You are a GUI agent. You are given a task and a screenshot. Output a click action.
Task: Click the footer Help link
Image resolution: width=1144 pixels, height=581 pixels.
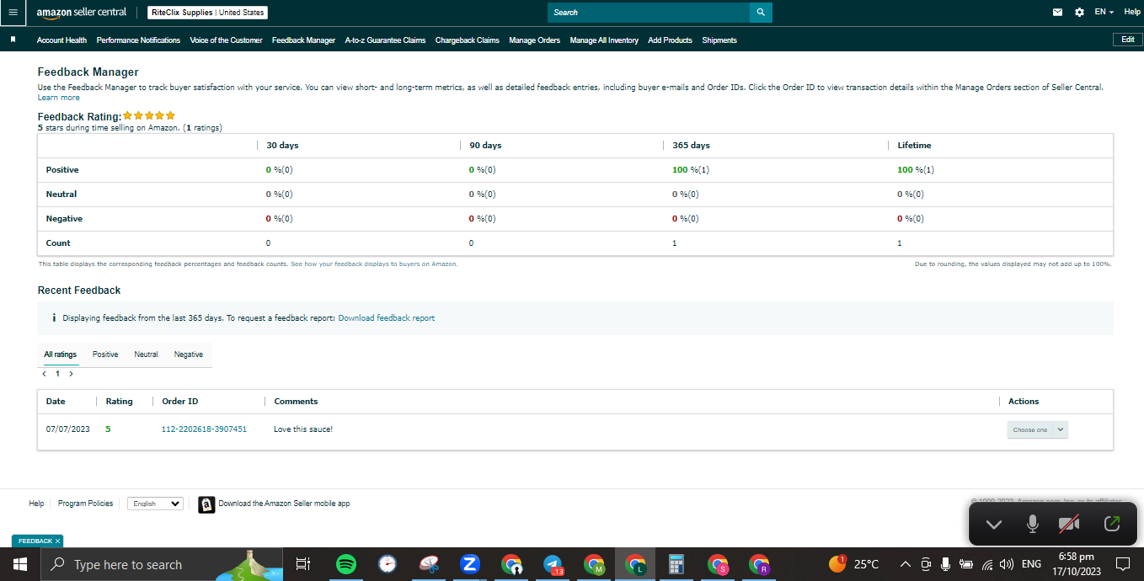(36, 504)
